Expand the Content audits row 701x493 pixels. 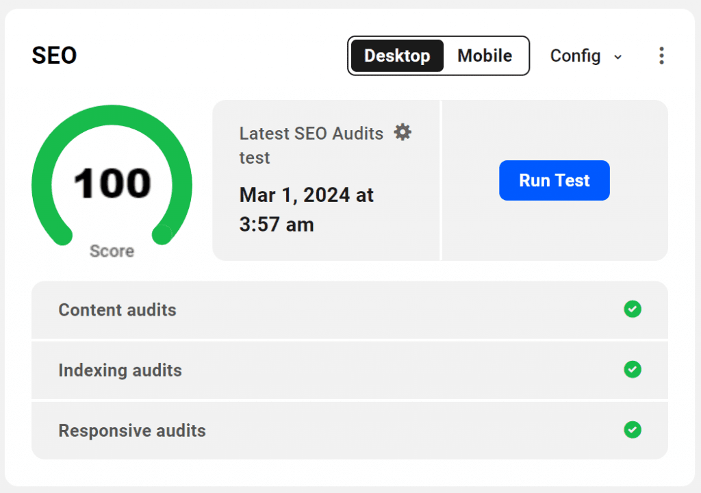point(350,309)
